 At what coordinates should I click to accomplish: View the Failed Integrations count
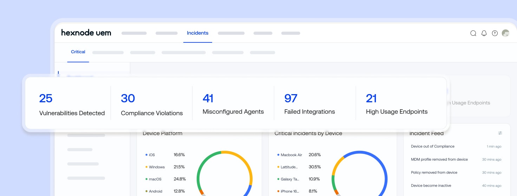pyautogui.click(x=291, y=98)
